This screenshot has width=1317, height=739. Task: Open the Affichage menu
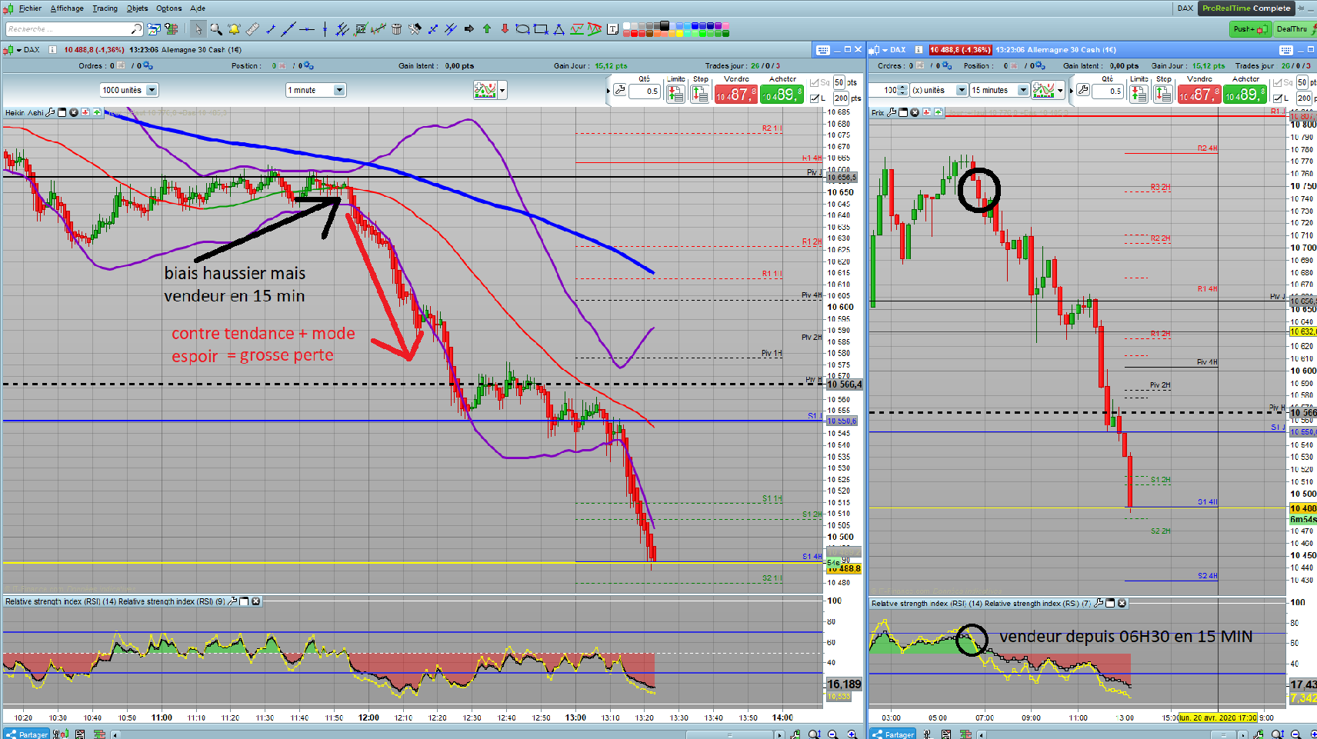click(x=67, y=8)
